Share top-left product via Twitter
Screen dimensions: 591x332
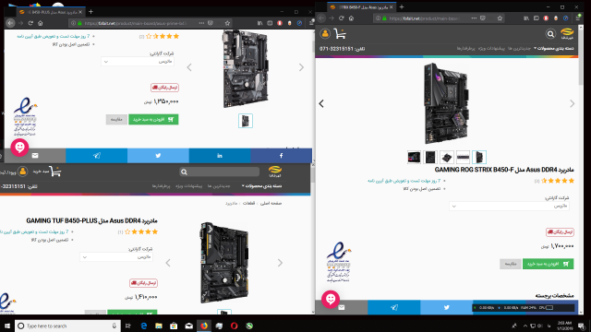point(158,156)
